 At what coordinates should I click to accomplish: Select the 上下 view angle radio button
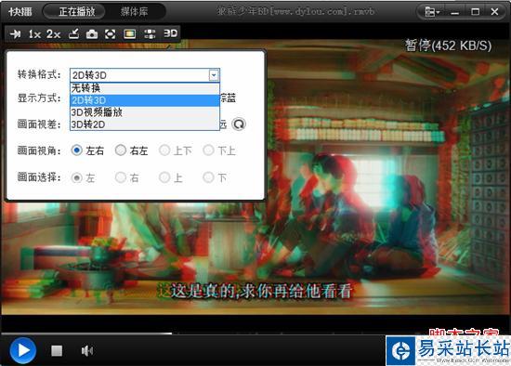164,150
